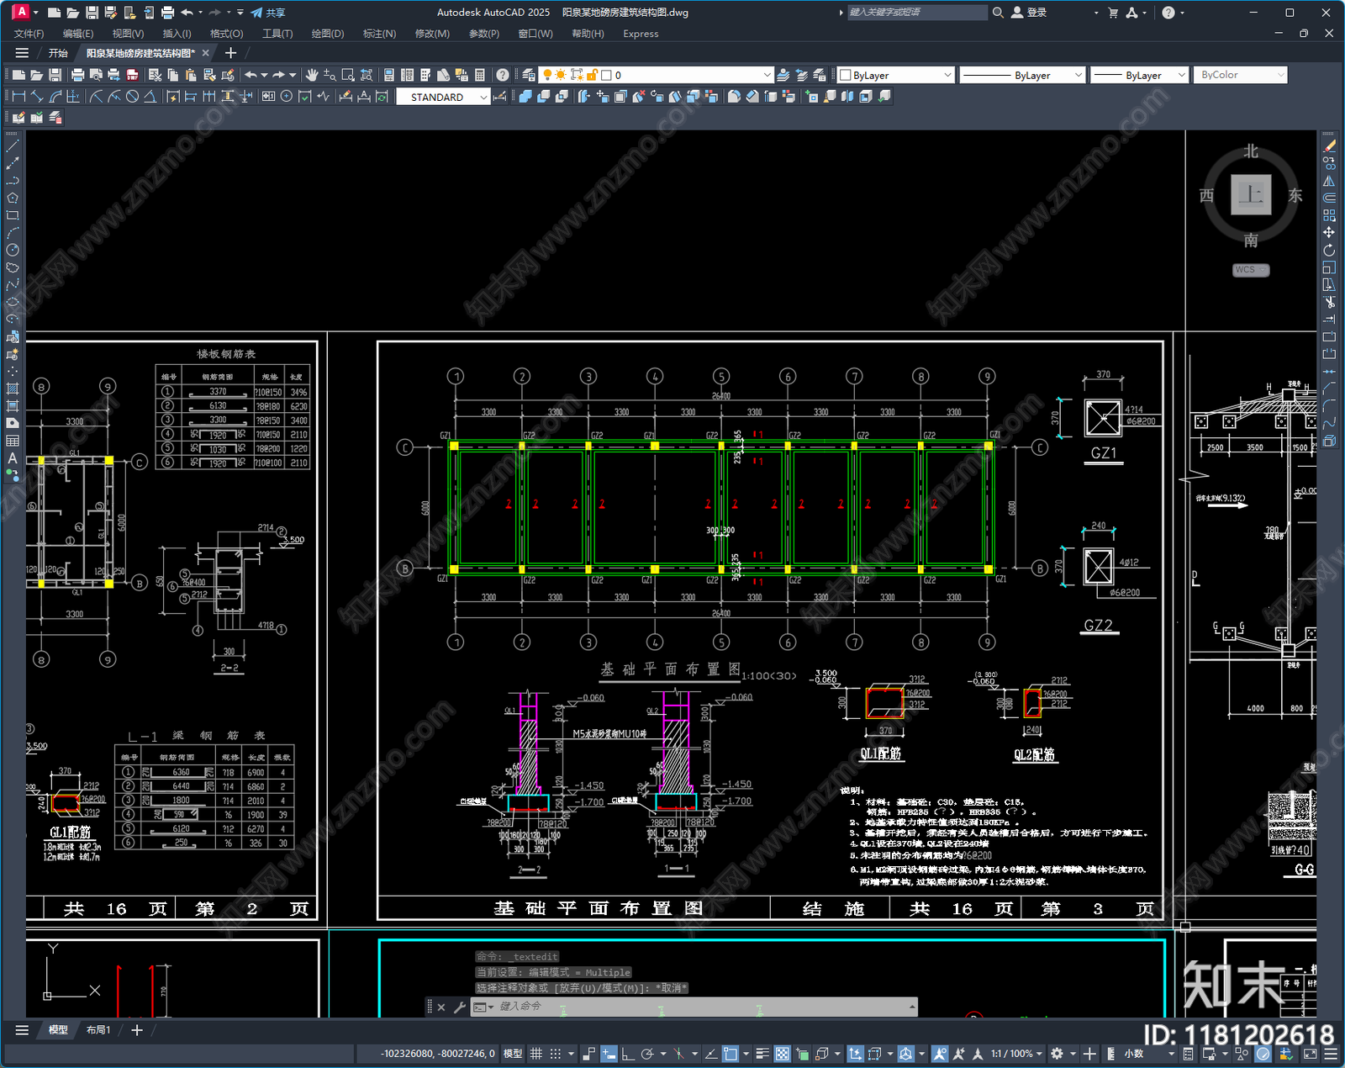The width and height of the screenshot is (1345, 1068).
Task: Toggle the drawing grid display
Action: [x=535, y=1054]
